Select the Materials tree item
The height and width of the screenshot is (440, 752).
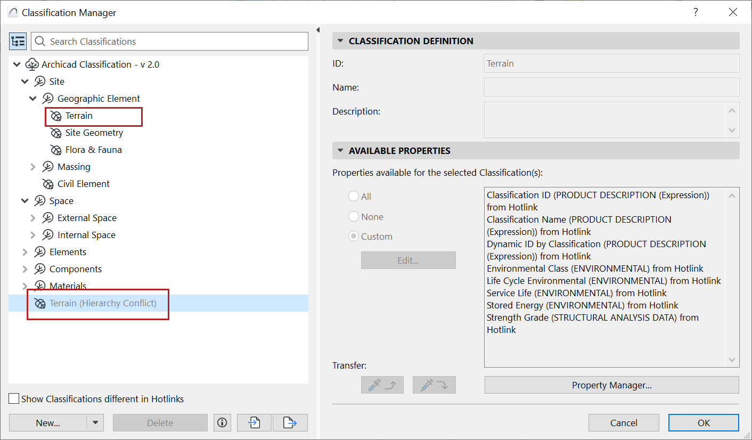[x=68, y=286]
